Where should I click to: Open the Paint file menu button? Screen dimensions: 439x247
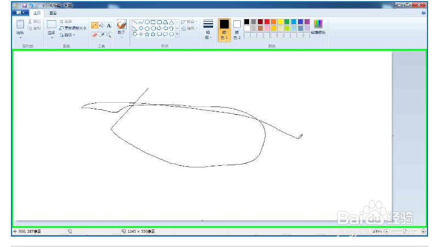(20, 13)
